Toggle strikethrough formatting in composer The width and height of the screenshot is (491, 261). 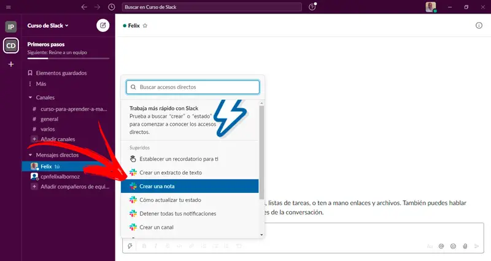click(x=168, y=246)
